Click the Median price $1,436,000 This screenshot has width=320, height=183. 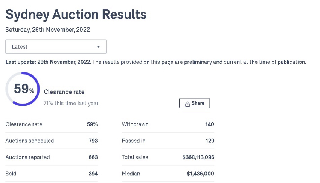tap(200, 174)
